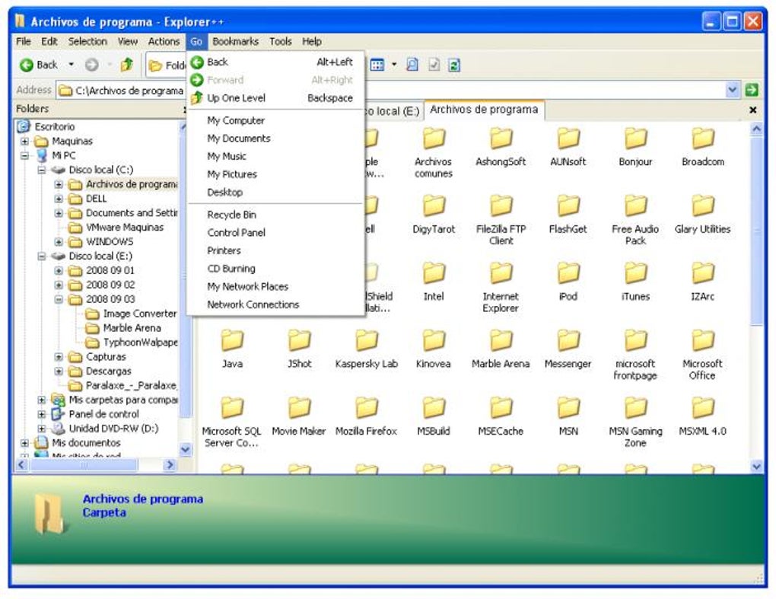The height and width of the screenshot is (599, 776).
Task: Select Network Connections in Go menu
Action: [275, 304]
